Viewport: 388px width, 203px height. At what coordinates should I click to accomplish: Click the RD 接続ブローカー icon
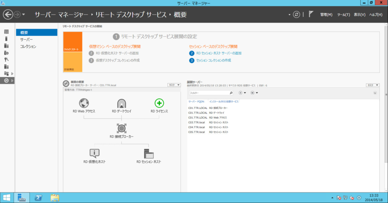point(122,128)
